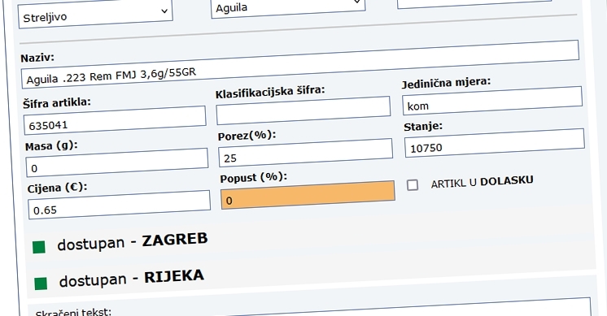Viewport: 607px width, 316px height.
Task: Click the Naziv input field
Action: [x=300, y=64]
